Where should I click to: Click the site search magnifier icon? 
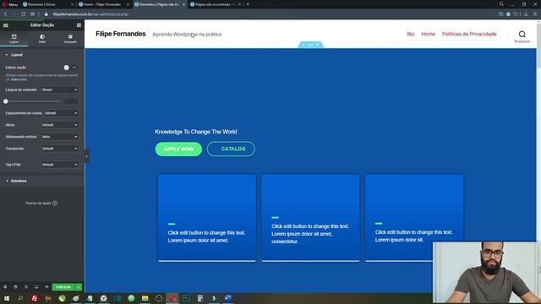522,34
